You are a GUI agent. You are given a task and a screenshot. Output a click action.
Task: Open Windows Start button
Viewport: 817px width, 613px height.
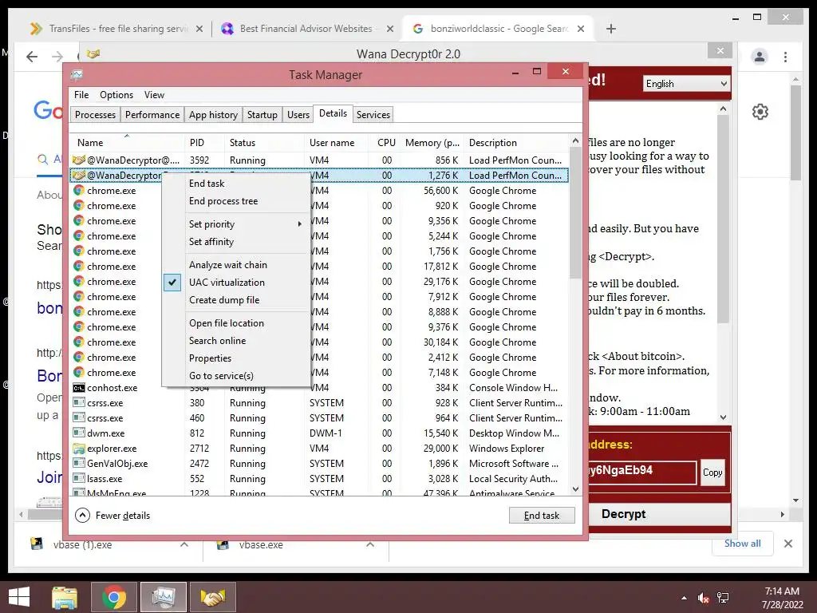point(19,597)
